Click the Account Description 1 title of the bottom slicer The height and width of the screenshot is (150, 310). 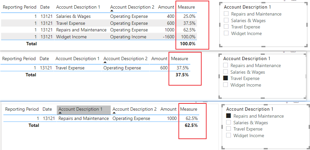pos(250,109)
